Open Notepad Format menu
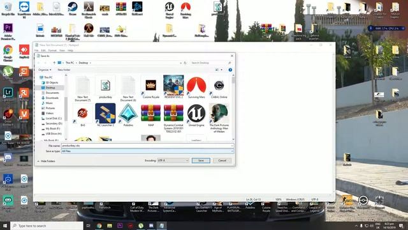This screenshot has width=408, height=230. [x=52, y=50]
